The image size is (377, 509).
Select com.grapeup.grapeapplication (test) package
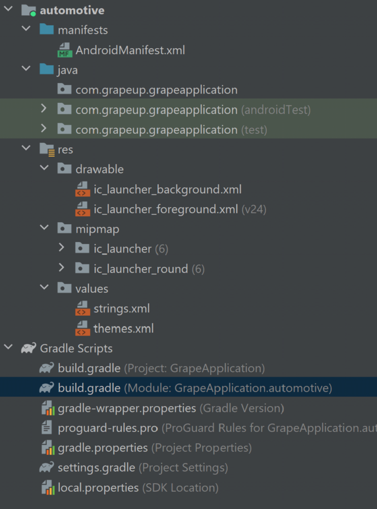pyautogui.click(x=172, y=130)
